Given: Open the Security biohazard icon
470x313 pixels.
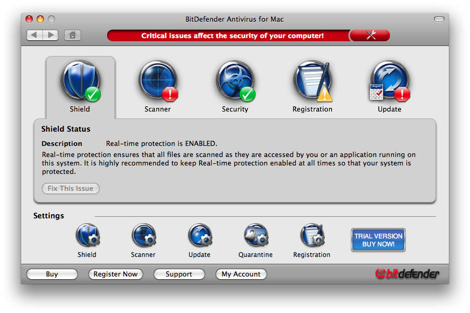Looking at the screenshot, I should tap(235, 81).
